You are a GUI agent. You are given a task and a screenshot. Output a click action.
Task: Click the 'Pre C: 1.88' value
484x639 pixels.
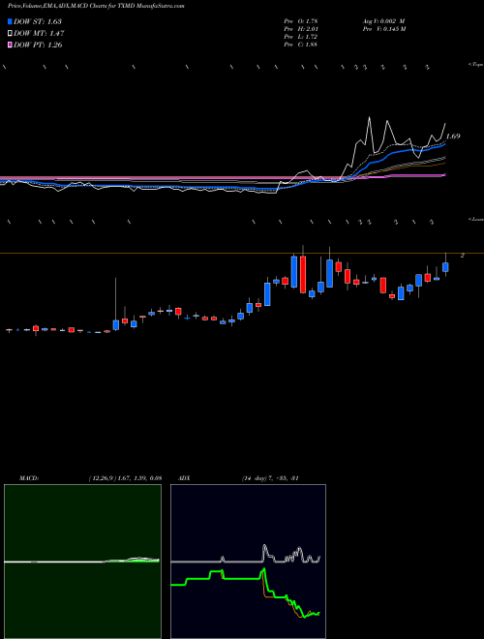301,45
